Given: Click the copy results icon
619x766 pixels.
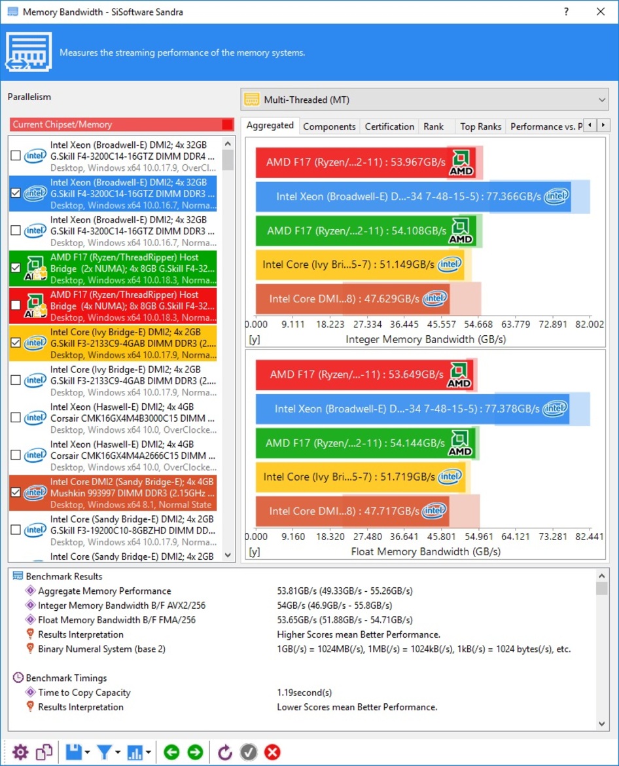Looking at the screenshot, I should pyautogui.click(x=44, y=752).
